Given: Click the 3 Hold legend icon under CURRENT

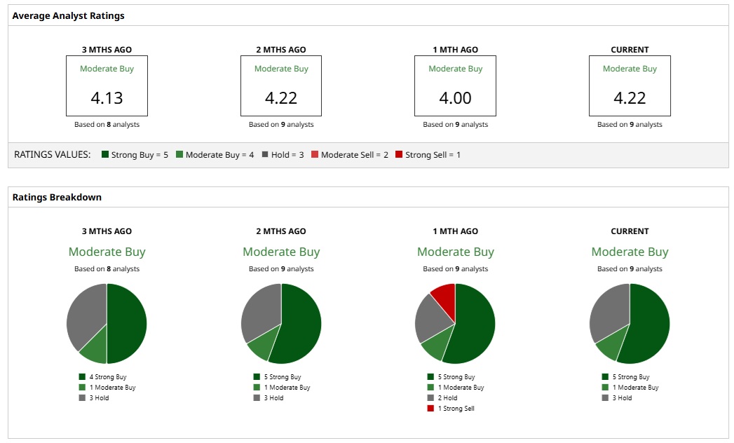Looking at the screenshot, I should tap(605, 397).
